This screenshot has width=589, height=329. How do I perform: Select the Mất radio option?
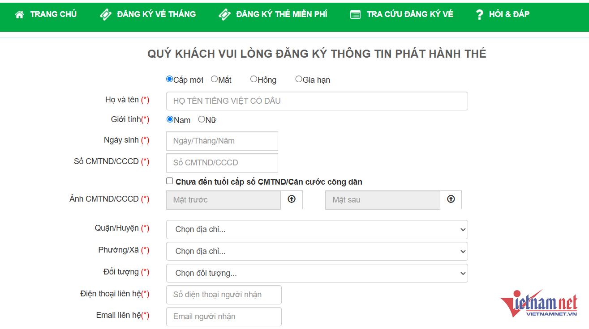[214, 79]
